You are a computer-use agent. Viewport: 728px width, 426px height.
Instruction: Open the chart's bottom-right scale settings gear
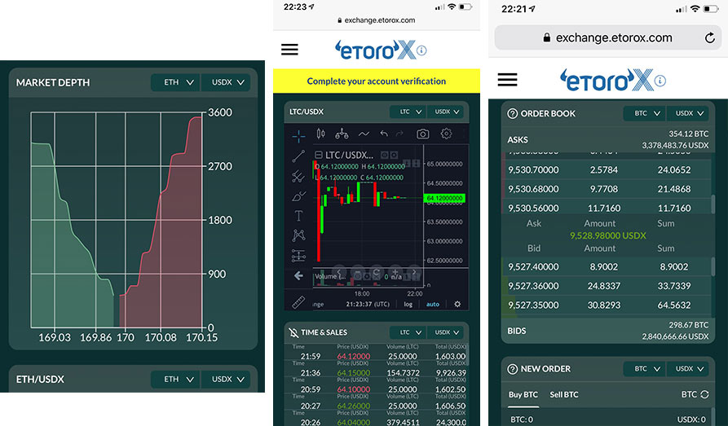457,305
